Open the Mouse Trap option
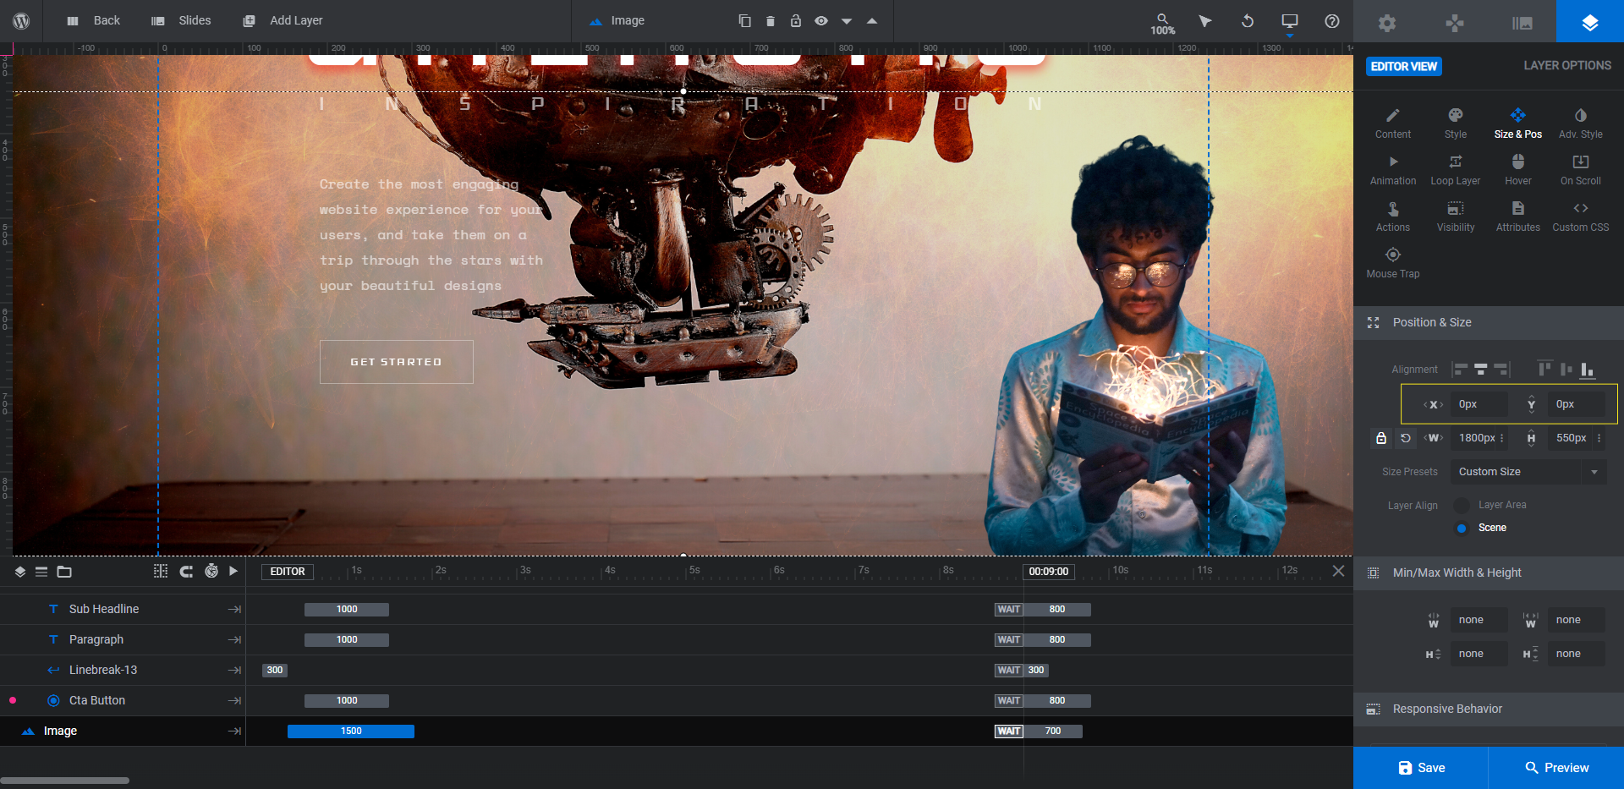This screenshot has width=1624, height=789. tap(1393, 263)
